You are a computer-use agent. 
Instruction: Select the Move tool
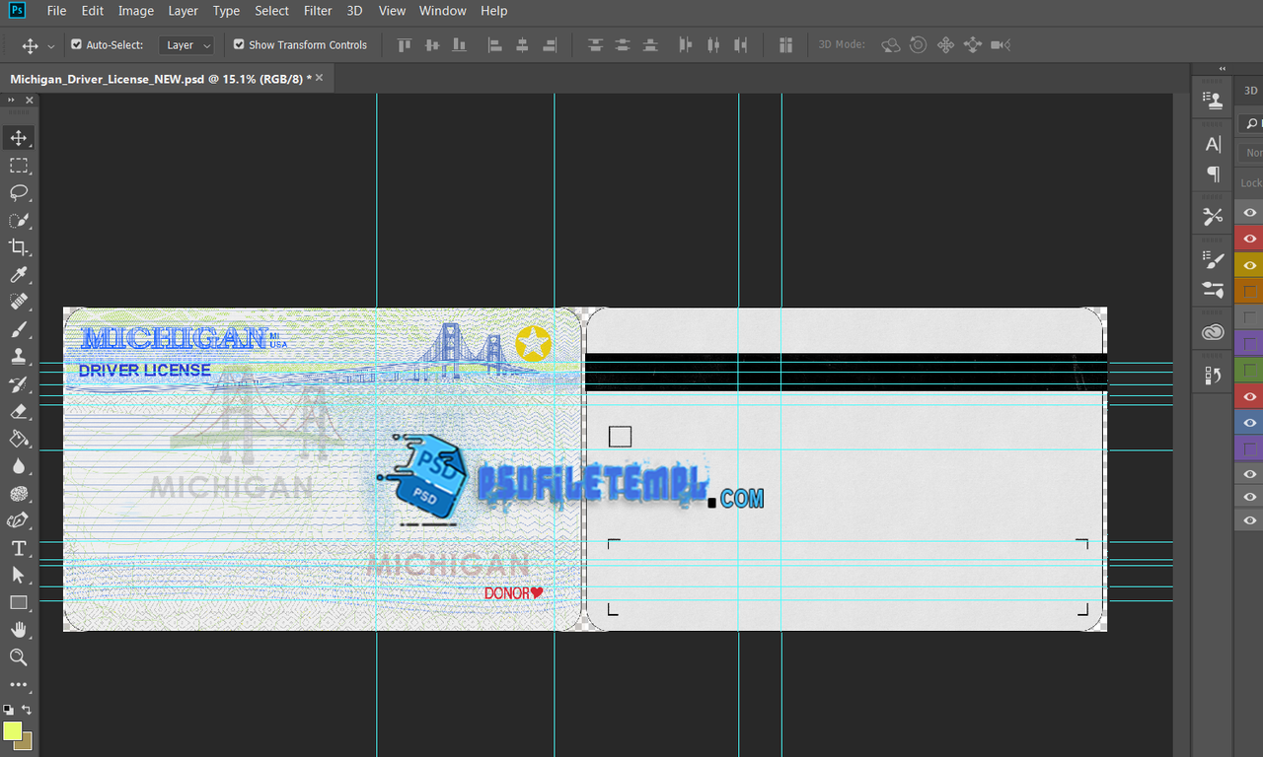coord(19,138)
